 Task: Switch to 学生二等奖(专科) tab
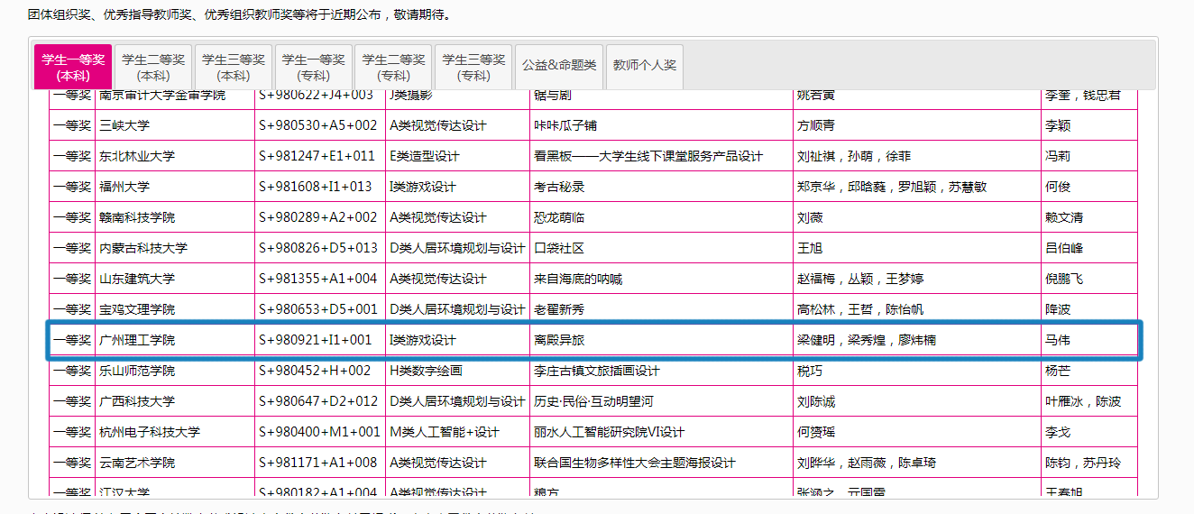[393, 68]
